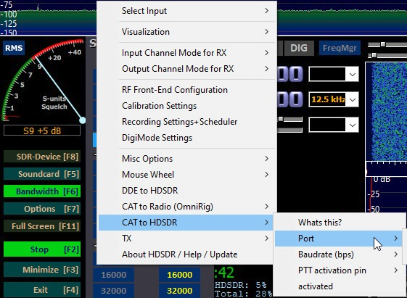The image size is (407, 298).
Task: Select 32000 yellow bandwidth option
Action: [x=180, y=291]
